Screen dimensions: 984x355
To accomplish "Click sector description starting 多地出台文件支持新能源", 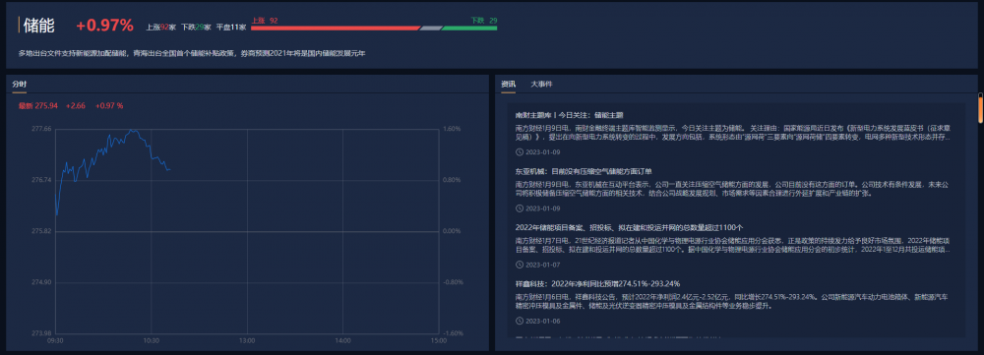I will point(192,53).
